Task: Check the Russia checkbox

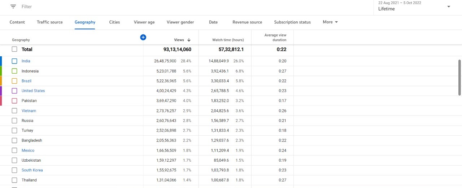Action: click(14, 121)
